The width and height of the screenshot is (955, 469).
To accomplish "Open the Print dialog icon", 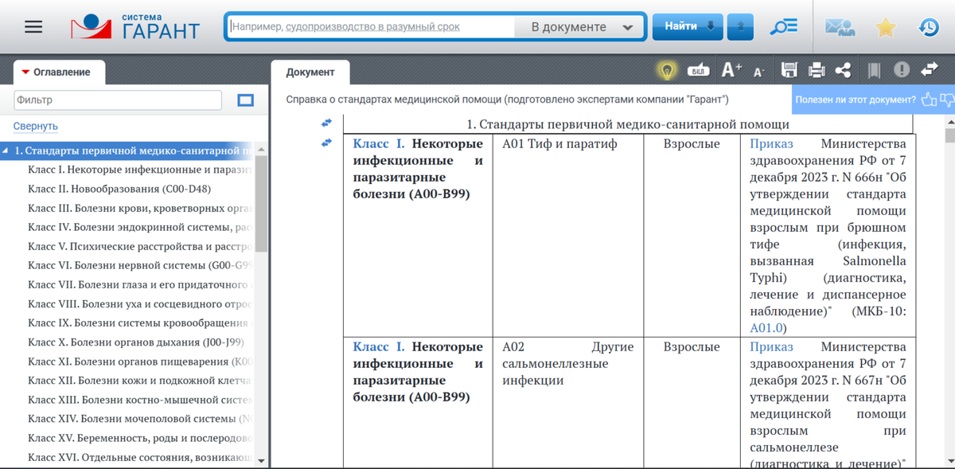I will click(x=817, y=70).
